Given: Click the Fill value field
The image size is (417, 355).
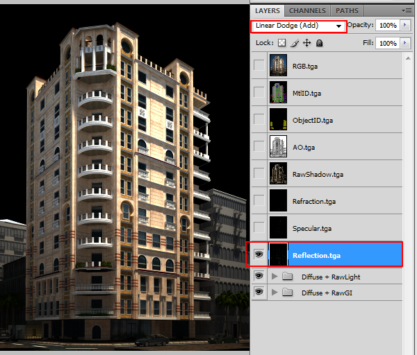Looking at the screenshot, I should pyautogui.click(x=388, y=43).
